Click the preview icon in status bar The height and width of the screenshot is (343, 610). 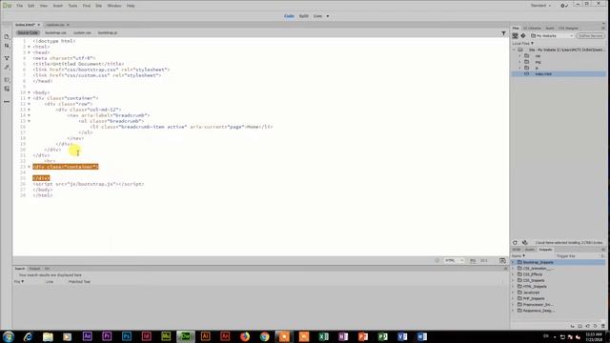502,260
